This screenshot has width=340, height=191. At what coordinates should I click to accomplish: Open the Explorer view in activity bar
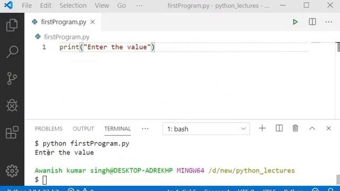coord(12,25)
